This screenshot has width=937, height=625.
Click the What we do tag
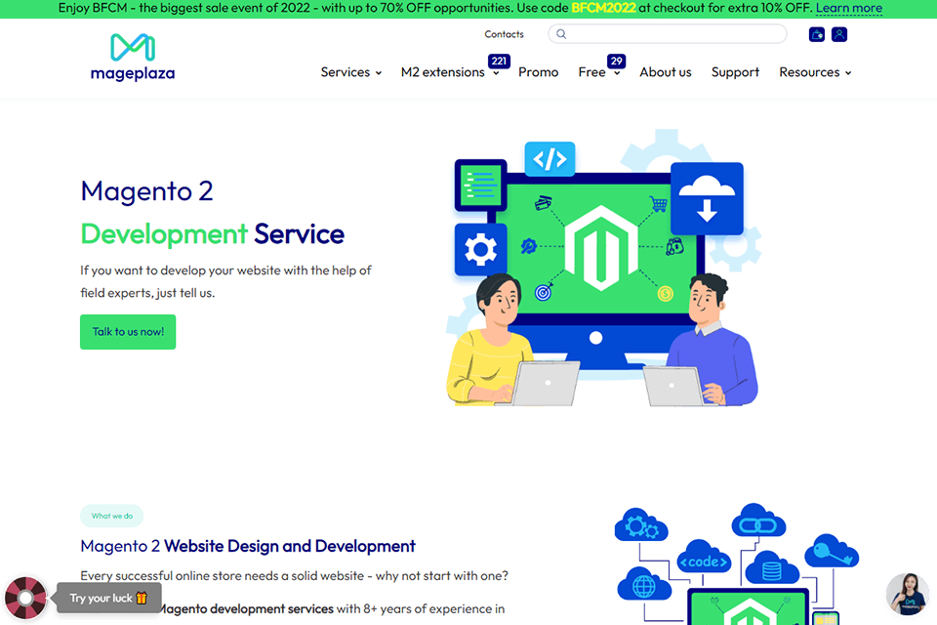pyautogui.click(x=111, y=517)
